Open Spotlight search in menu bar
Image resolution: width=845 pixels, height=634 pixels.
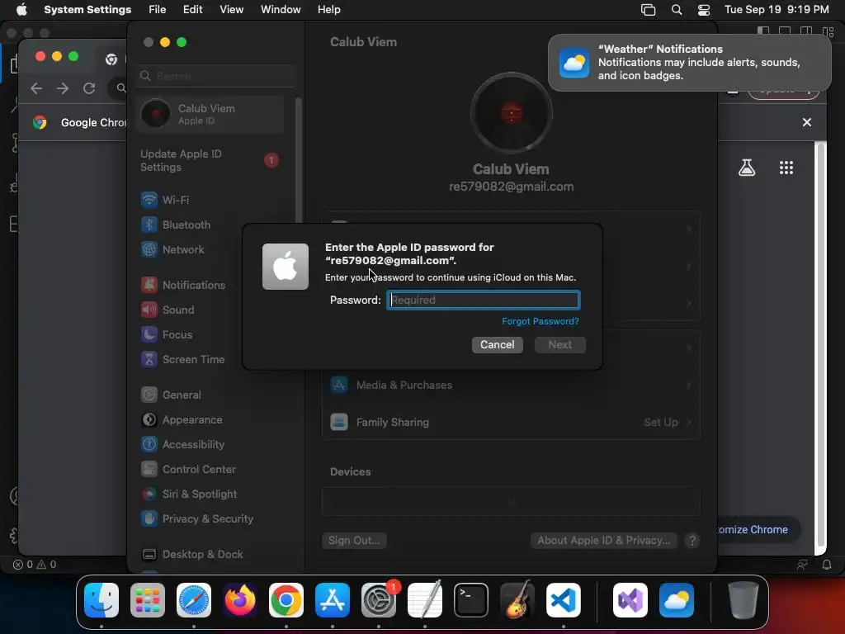coord(677,9)
